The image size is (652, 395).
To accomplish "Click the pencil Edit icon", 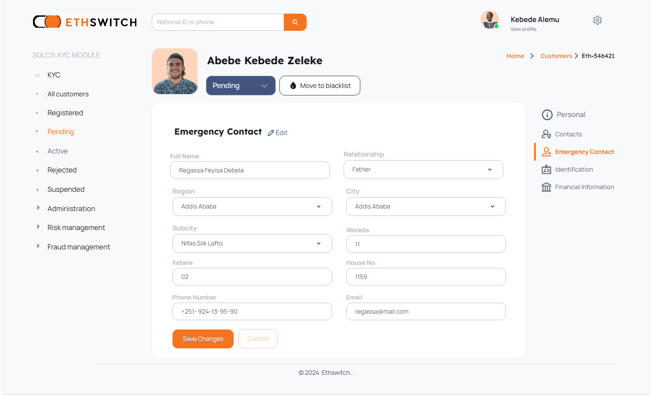I will point(271,133).
